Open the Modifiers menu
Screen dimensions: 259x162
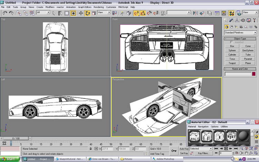tap(50, 7)
